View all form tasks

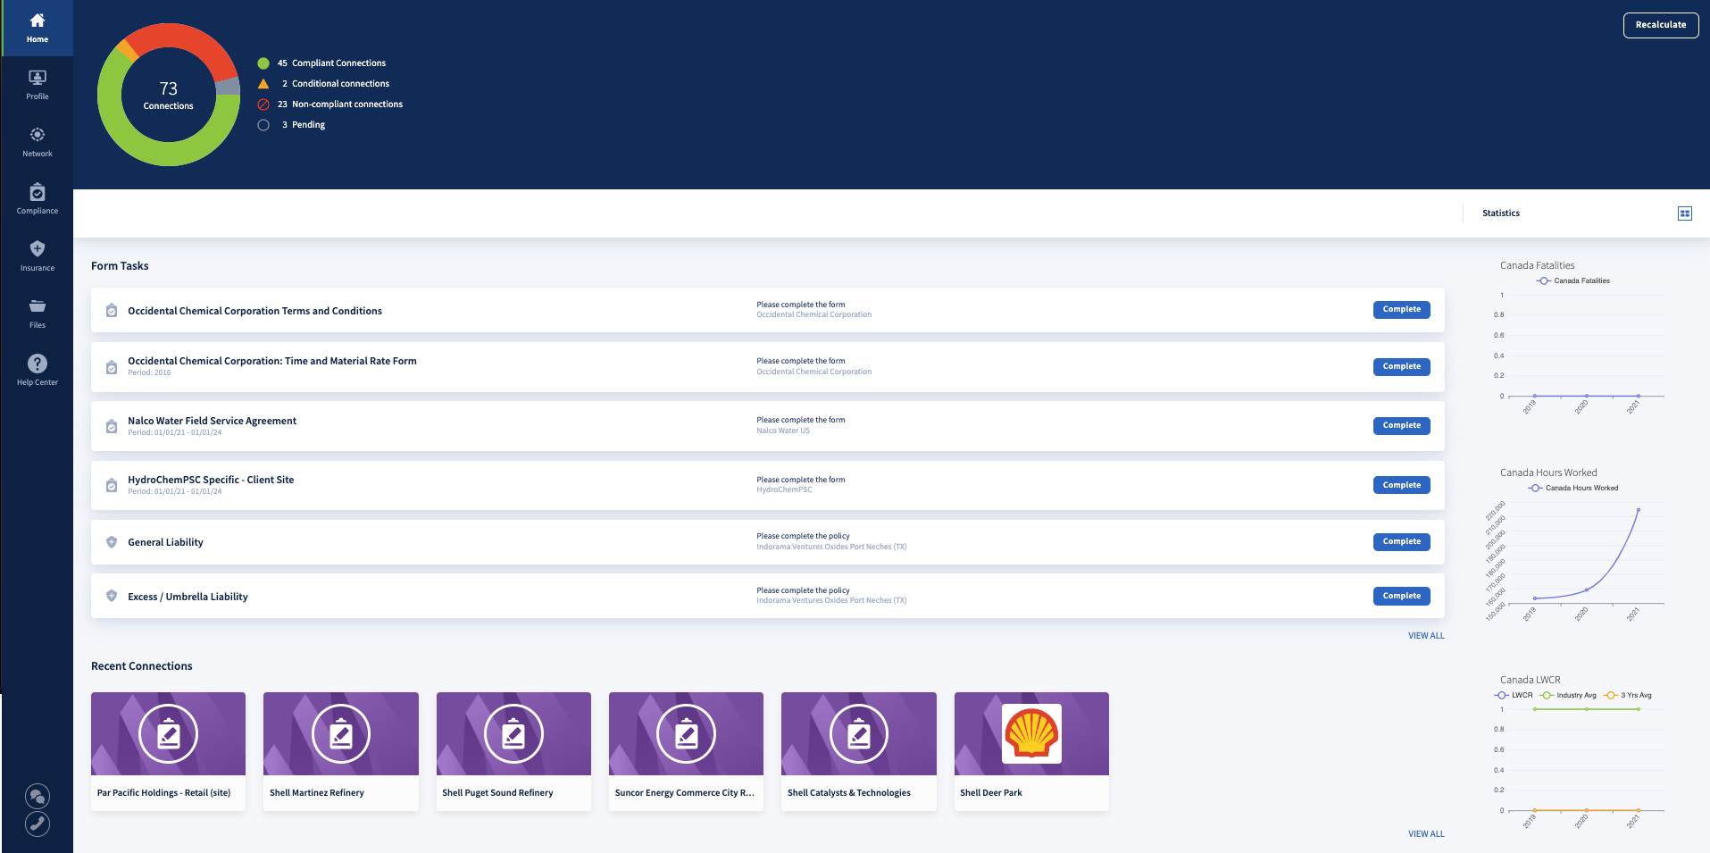pos(1425,636)
